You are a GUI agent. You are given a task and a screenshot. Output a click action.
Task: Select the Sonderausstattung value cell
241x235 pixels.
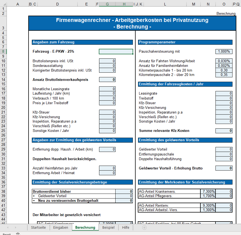coord(107,66)
